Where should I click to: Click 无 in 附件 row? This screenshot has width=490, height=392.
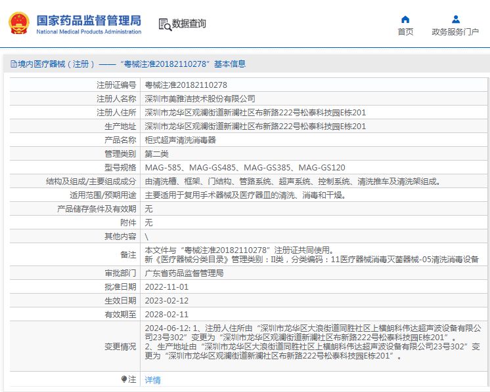[x=148, y=223]
